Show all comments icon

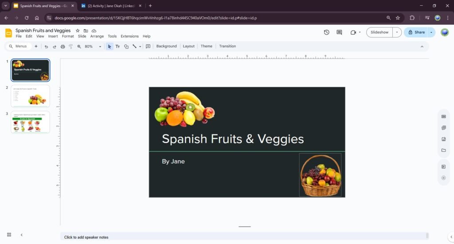tap(339, 32)
